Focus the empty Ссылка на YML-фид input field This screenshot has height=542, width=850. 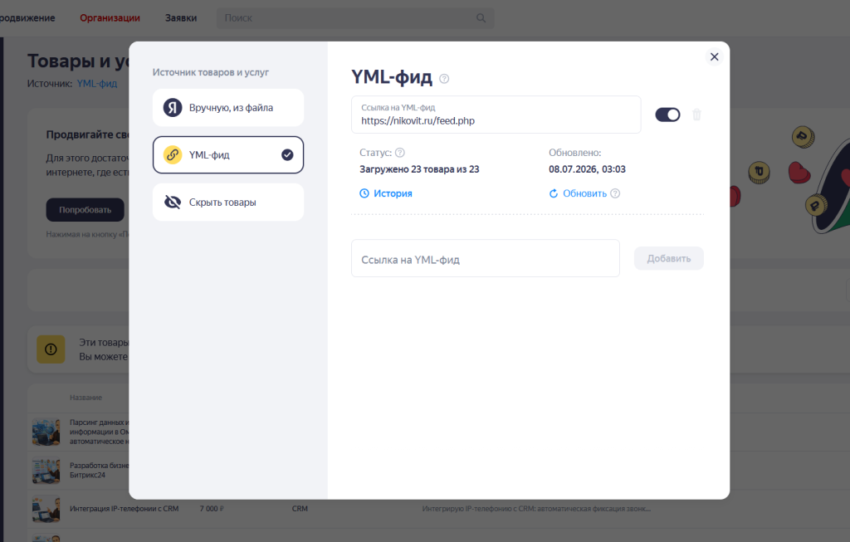tap(485, 258)
